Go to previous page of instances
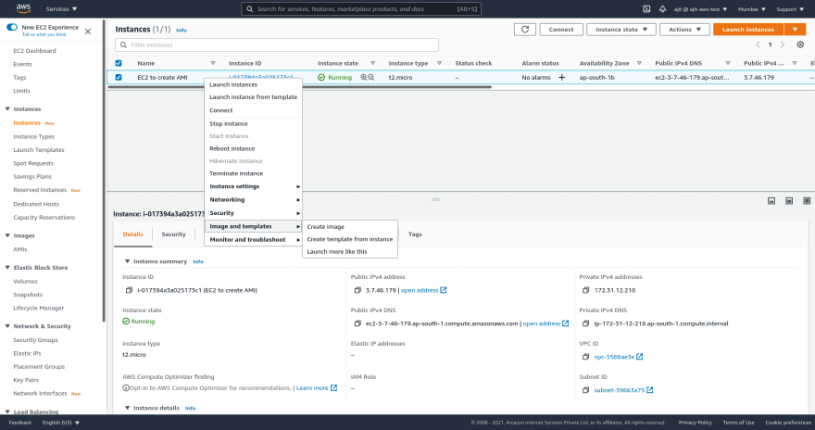 tap(758, 44)
